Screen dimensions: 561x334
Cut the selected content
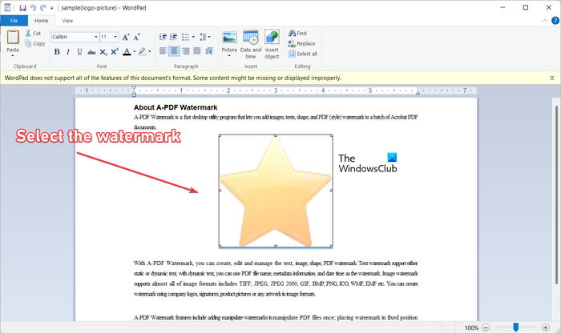[x=33, y=34]
